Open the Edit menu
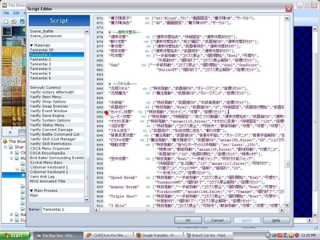 [x=16, y=13]
